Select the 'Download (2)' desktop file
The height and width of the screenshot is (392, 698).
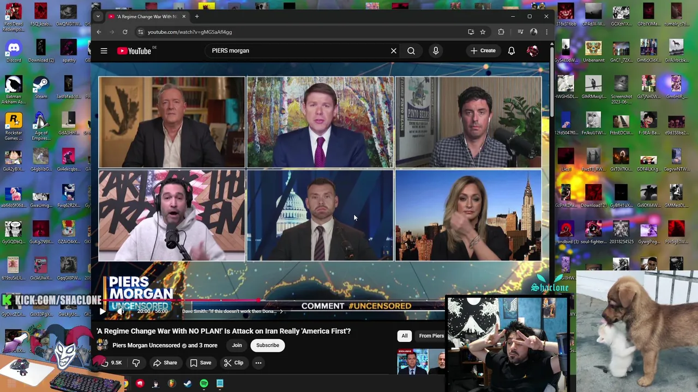tap(41, 50)
